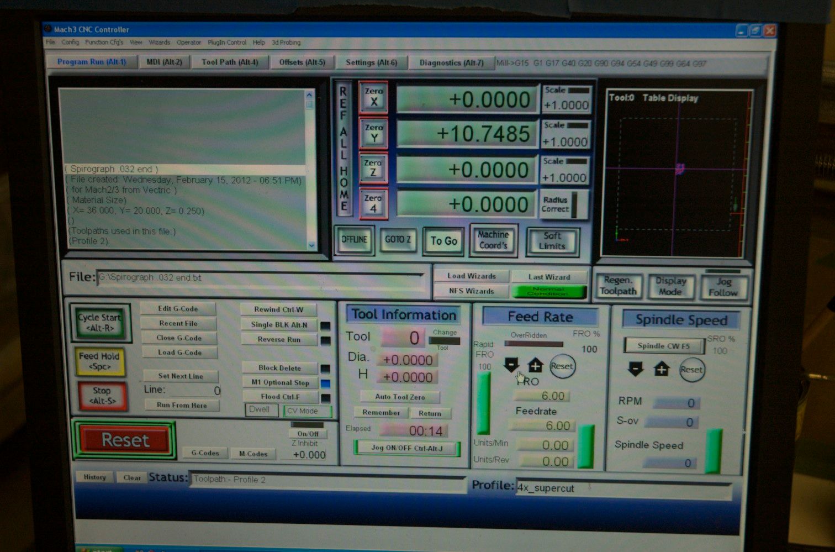The width and height of the screenshot is (835, 552).
Task: Click Close G-Code
Action: 179,338
